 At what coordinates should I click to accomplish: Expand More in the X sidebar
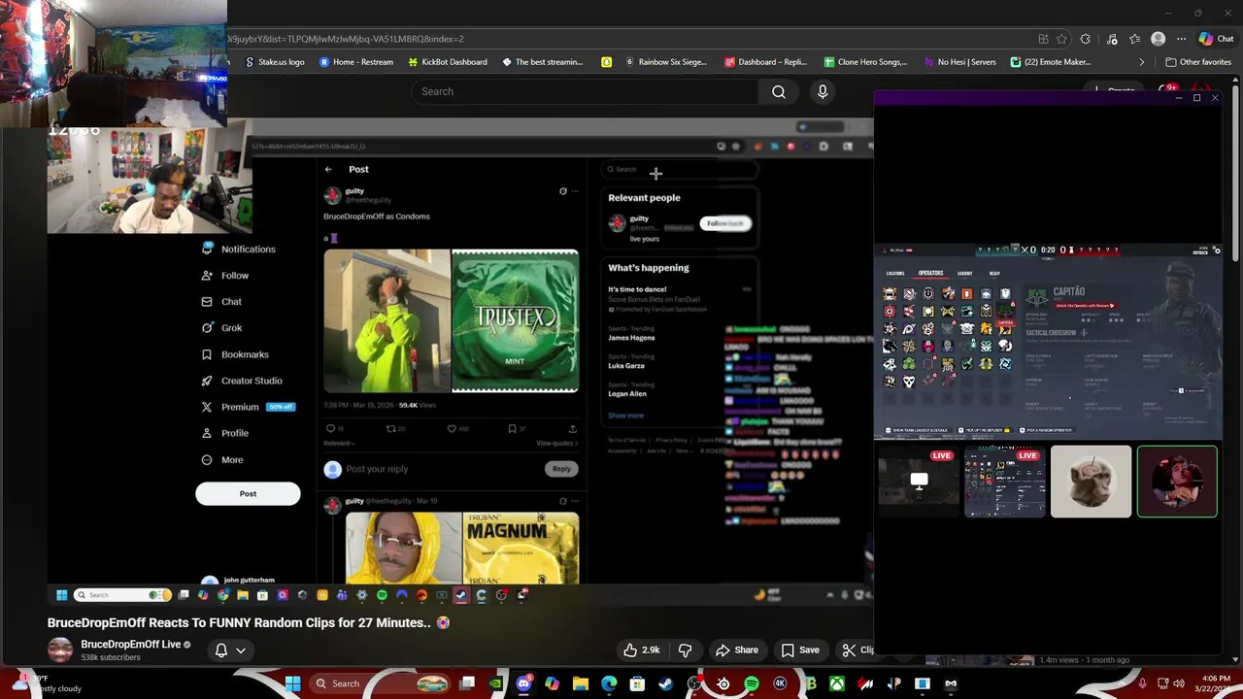coord(221,459)
